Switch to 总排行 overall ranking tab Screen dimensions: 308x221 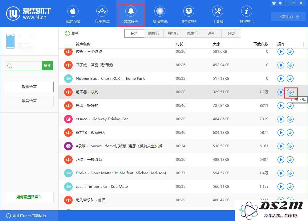coord(192,33)
